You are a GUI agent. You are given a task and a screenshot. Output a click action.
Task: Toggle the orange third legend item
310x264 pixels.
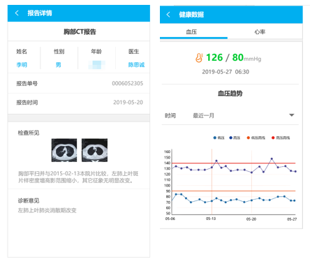(x=256, y=138)
